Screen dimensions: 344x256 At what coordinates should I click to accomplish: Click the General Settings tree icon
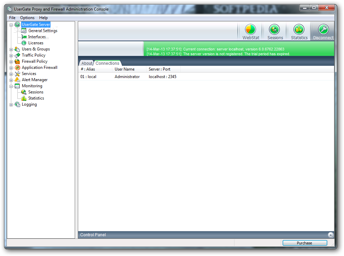coord(24,31)
